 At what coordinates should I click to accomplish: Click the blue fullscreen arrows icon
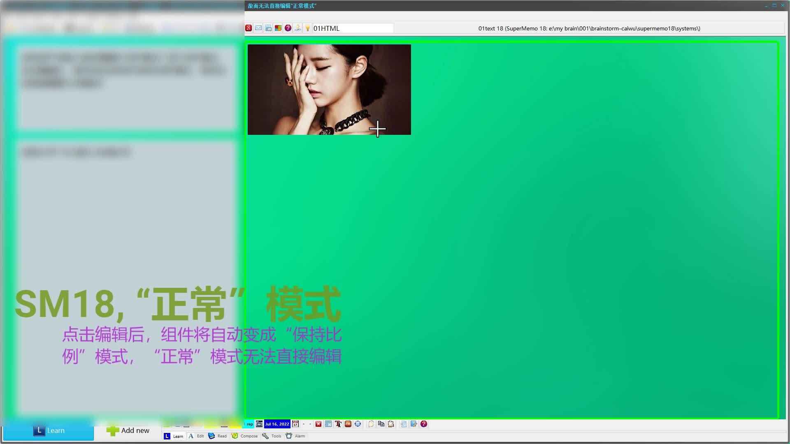[x=358, y=424]
